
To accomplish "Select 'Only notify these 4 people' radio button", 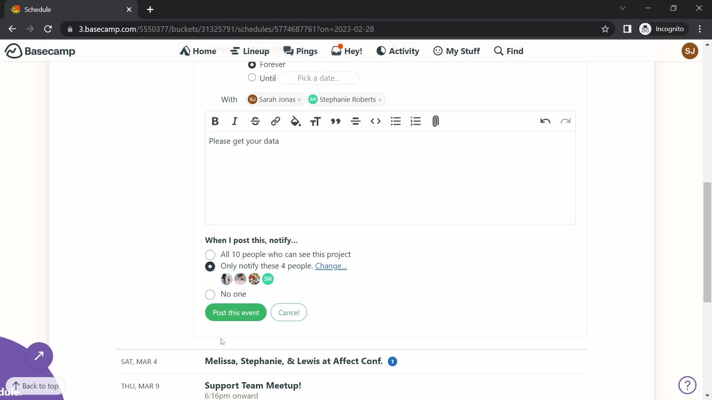I will pyautogui.click(x=210, y=266).
